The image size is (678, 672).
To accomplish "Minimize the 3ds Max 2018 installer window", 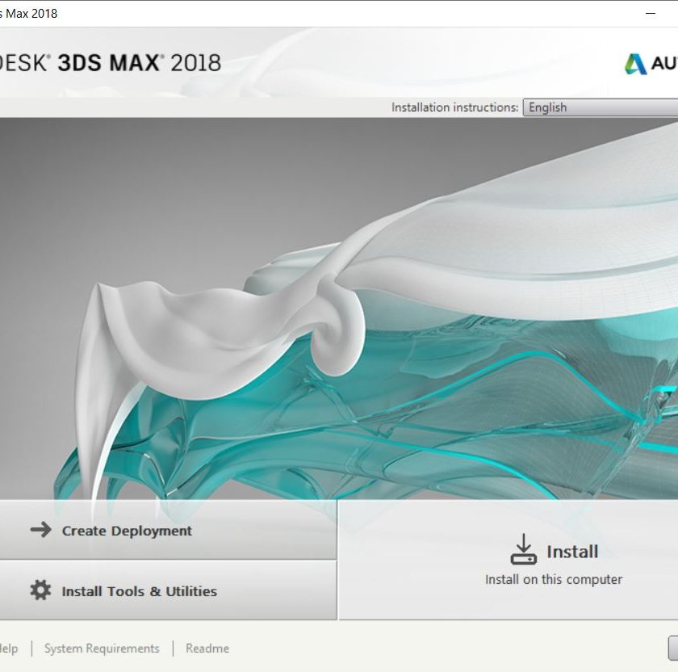I will tap(651, 14).
